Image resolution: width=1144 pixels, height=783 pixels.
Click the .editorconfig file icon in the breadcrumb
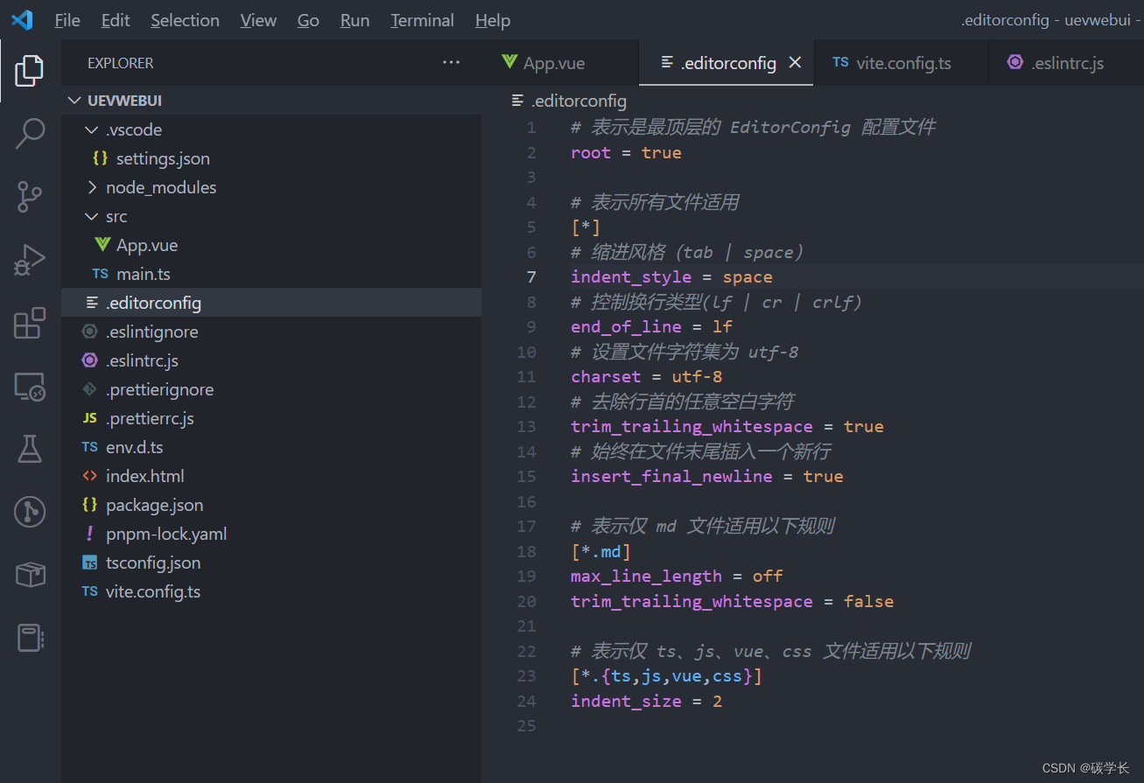517,101
